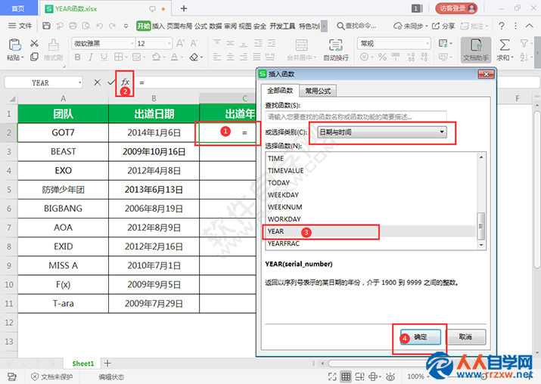Confirm formula entry with the checkmark icon
Viewport: 541px width, 384px height.
pos(111,82)
